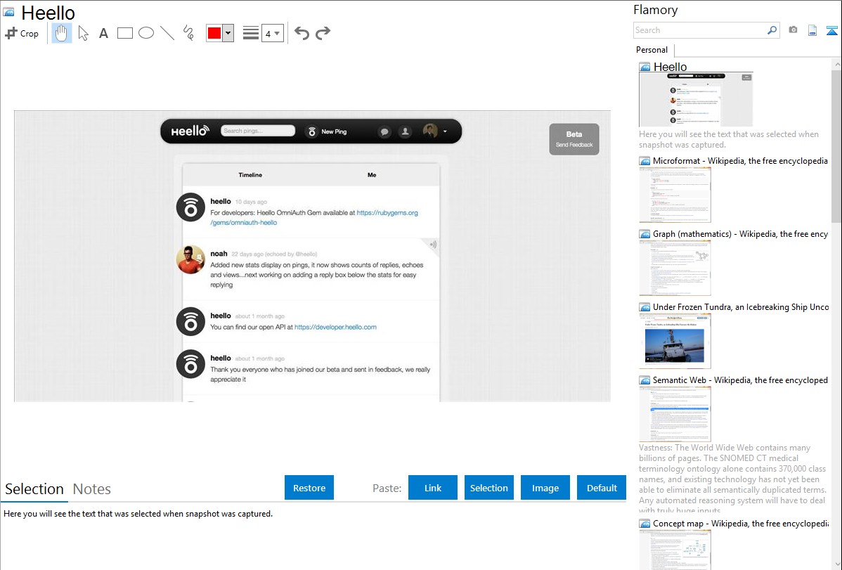Click the Restore button
The image size is (842, 570).
click(309, 488)
